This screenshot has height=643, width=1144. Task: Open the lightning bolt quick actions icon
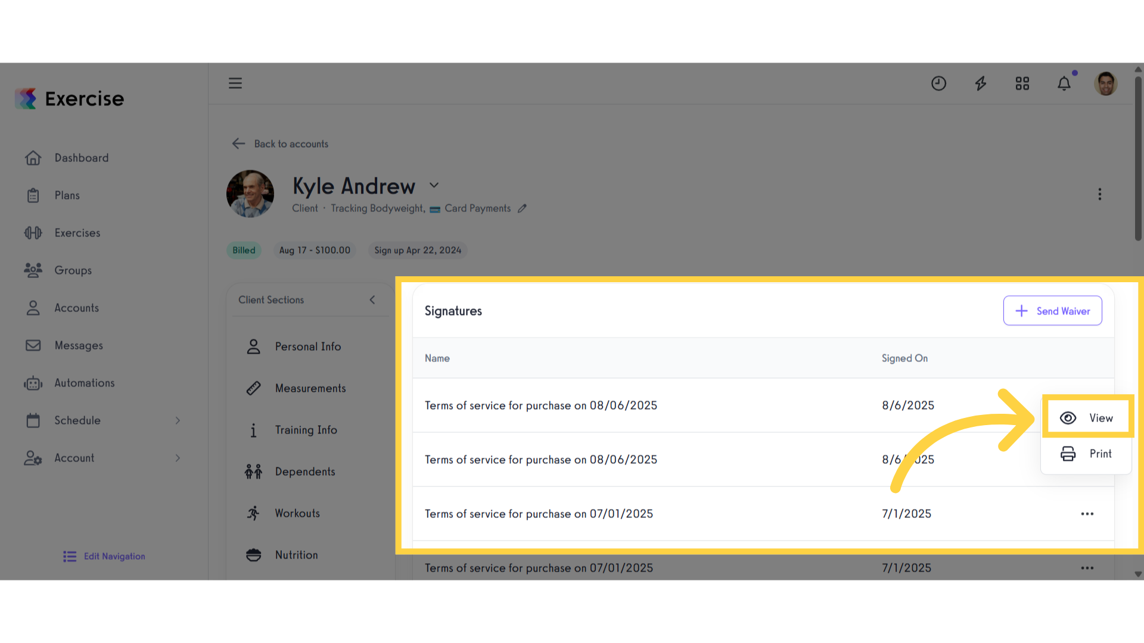[981, 83]
